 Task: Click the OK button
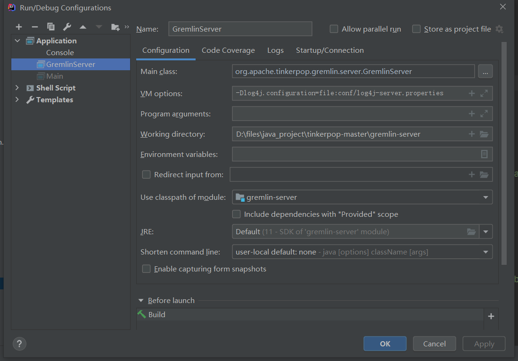tap(385, 344)
